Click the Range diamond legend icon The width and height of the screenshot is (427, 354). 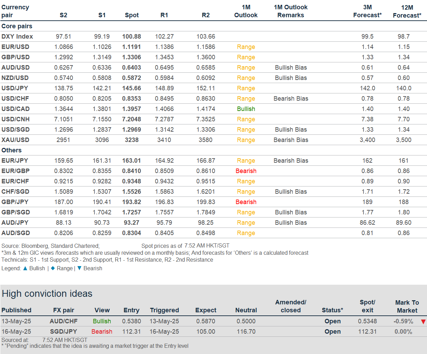53,268
